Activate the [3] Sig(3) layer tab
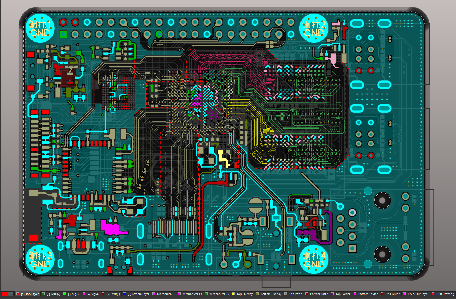Image resolution: width=456 pixels, height=299 pixels. pos(74,294)
